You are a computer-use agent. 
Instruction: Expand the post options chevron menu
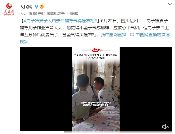(170, 4)
